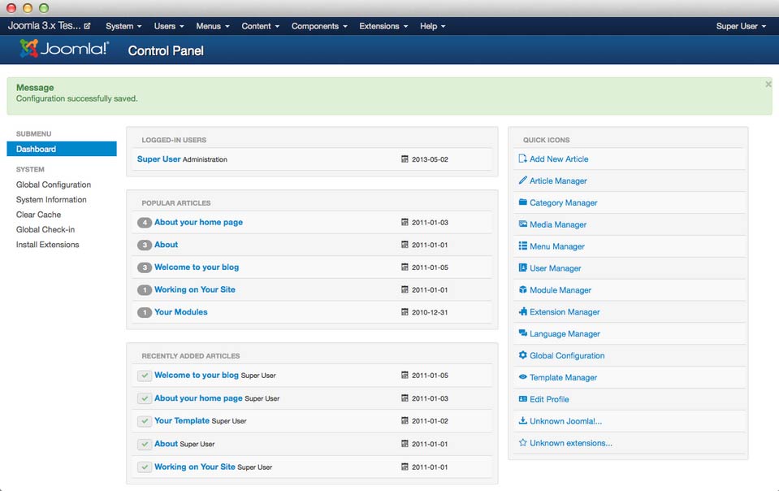Click the puzzle icon beside Extension Manager
Image resolution: width=779 pixels, height=491 pixels.
(523, 312)
